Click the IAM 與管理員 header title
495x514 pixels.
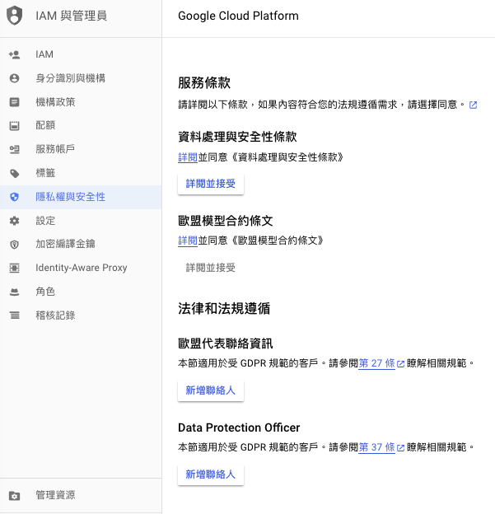72,16
